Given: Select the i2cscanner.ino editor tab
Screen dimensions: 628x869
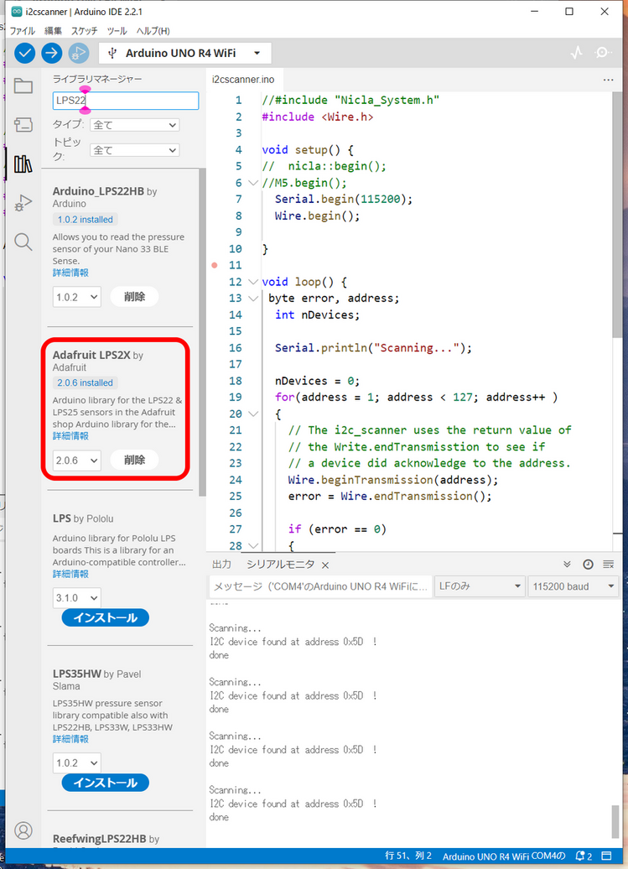Looking at the screenshot, I should (243, 80).
